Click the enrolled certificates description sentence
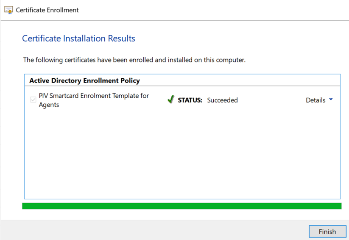Viewport: 349px width, 240px height. coord(134,60)
